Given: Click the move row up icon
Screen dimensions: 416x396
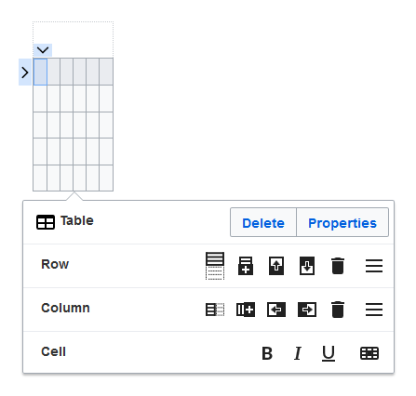Looking at the screenshot, I should pyautogui.click(x=276, y=266).
